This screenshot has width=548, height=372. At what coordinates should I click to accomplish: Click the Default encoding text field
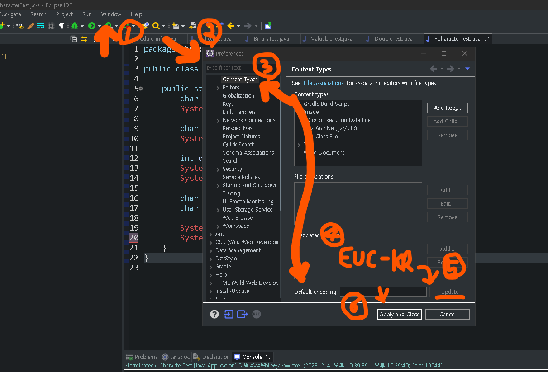(383, 292)
